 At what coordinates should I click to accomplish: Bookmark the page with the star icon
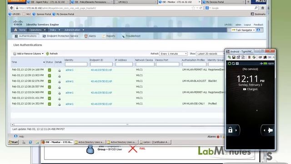click(193, 8)
